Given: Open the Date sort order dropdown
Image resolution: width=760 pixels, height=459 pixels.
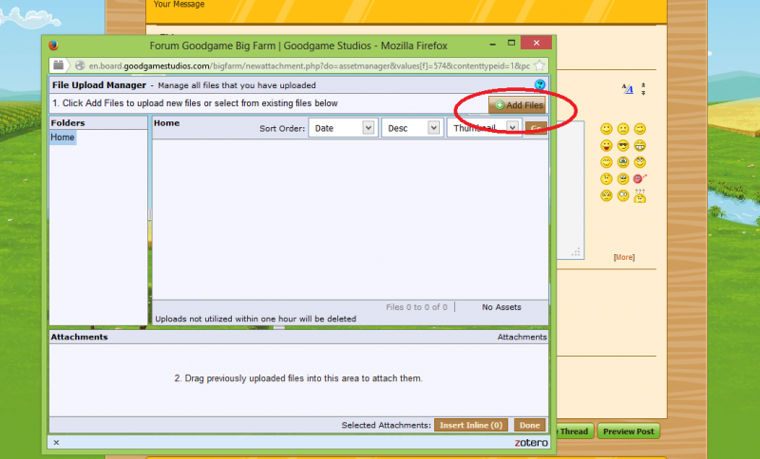Looking at the screenshot, I should [x=341, y=128].
